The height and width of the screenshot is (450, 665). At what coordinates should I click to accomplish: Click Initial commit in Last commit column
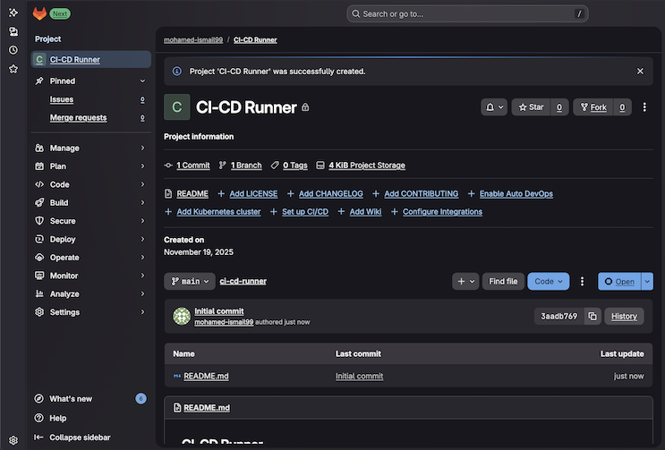[359, 376]
